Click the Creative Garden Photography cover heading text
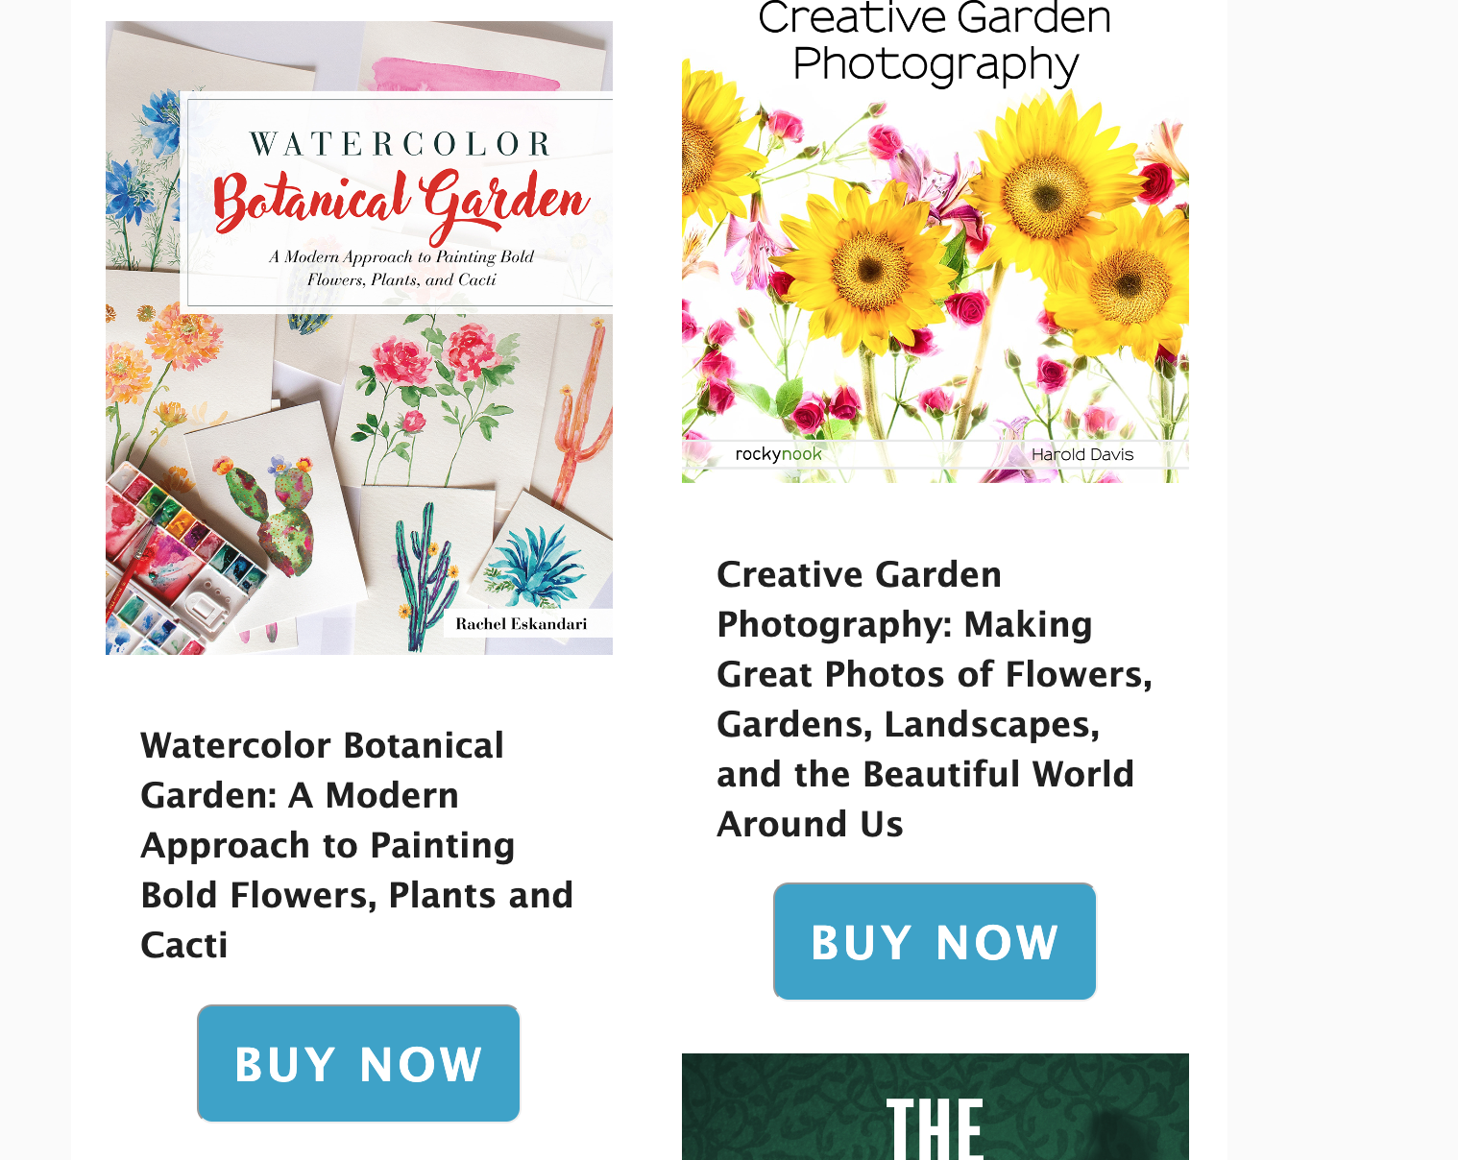 click(x=935, y=42)
